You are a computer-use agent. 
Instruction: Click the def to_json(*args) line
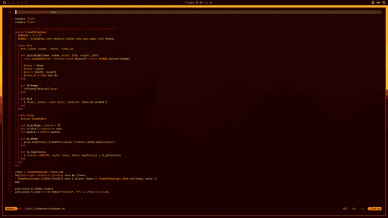click(x=33, y=152)
